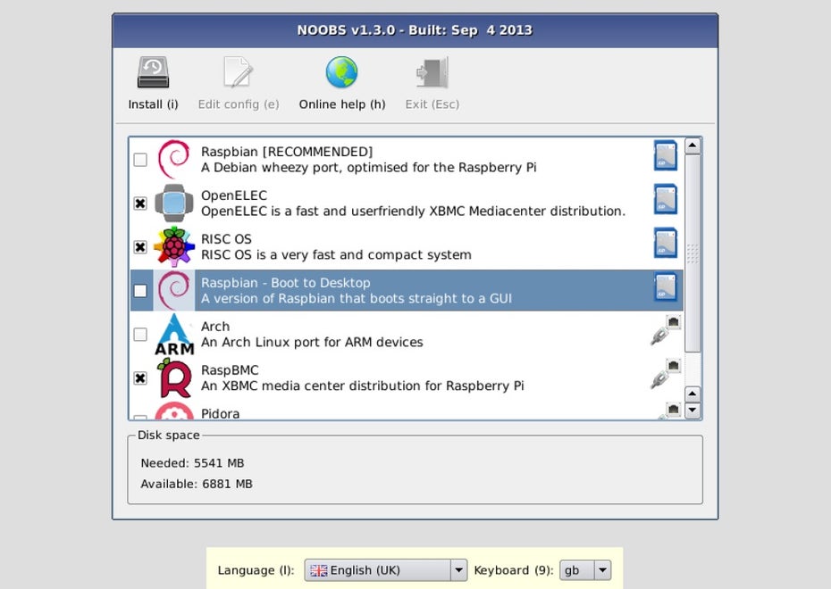Click the Edit config (e) label

pos(239,104)
